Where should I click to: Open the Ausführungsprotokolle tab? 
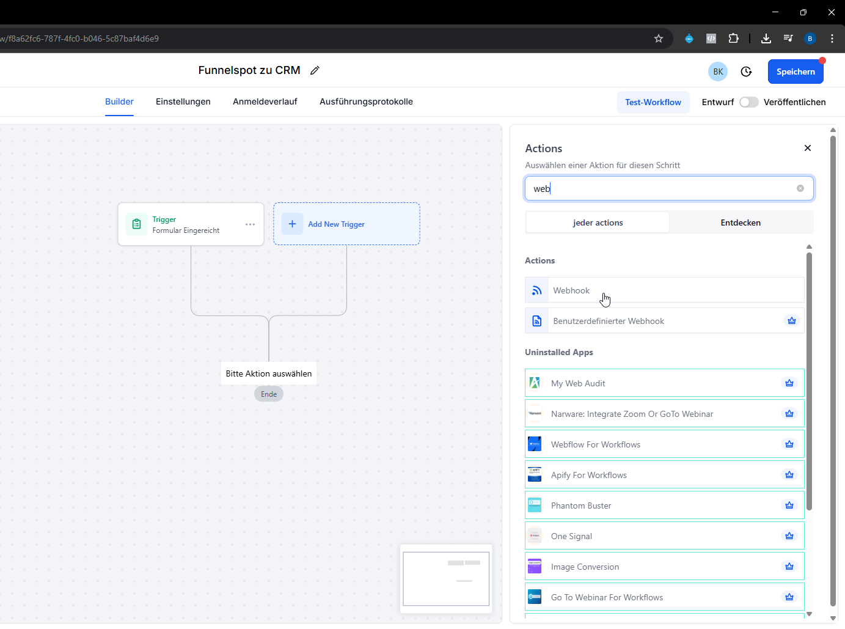[366, 101]
